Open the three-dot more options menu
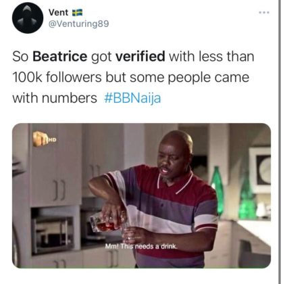283x284 pixels. click(264, 12)
